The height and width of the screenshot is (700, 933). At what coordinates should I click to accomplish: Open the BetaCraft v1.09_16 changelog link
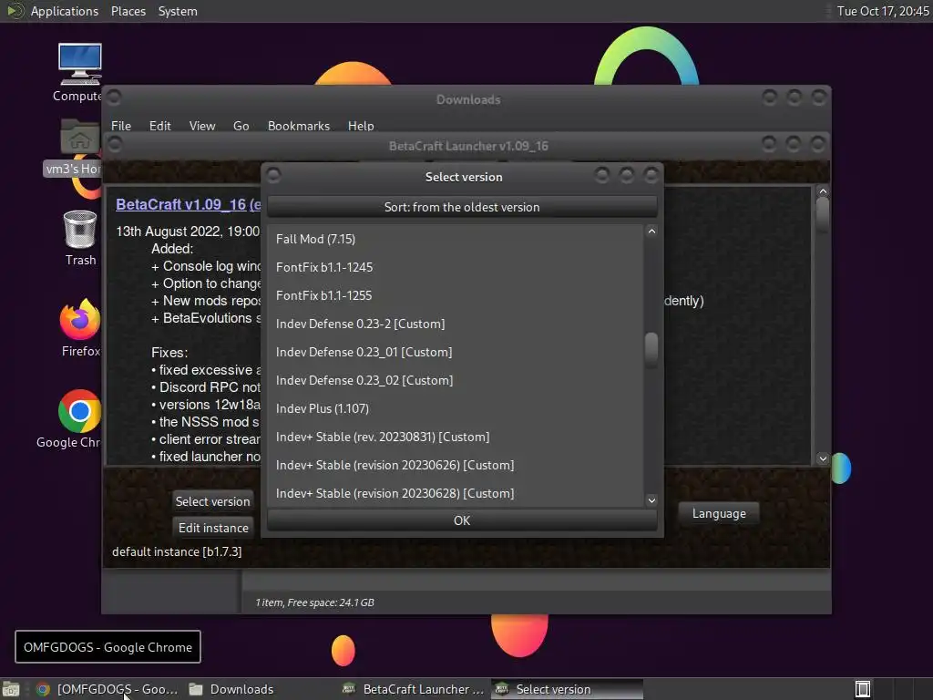[x=188, y=204]
